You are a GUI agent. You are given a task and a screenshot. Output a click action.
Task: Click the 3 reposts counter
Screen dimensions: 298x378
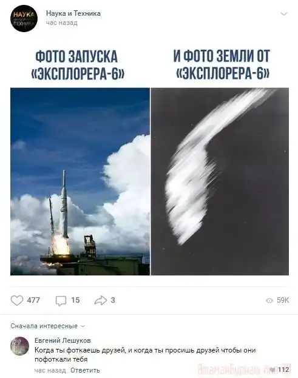(x=113, y=300)
